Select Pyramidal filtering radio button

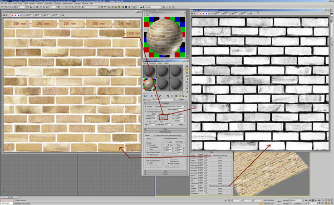coord(148,145)
